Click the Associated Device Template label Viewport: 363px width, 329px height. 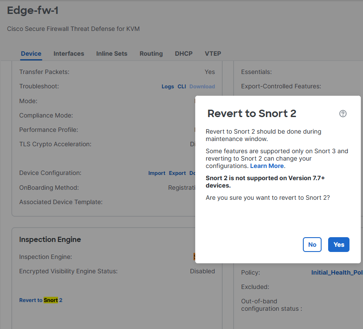(x=61, y=202)
